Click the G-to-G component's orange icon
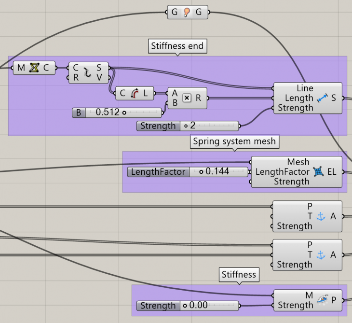The image size is (352, 323). pos(187,13)
